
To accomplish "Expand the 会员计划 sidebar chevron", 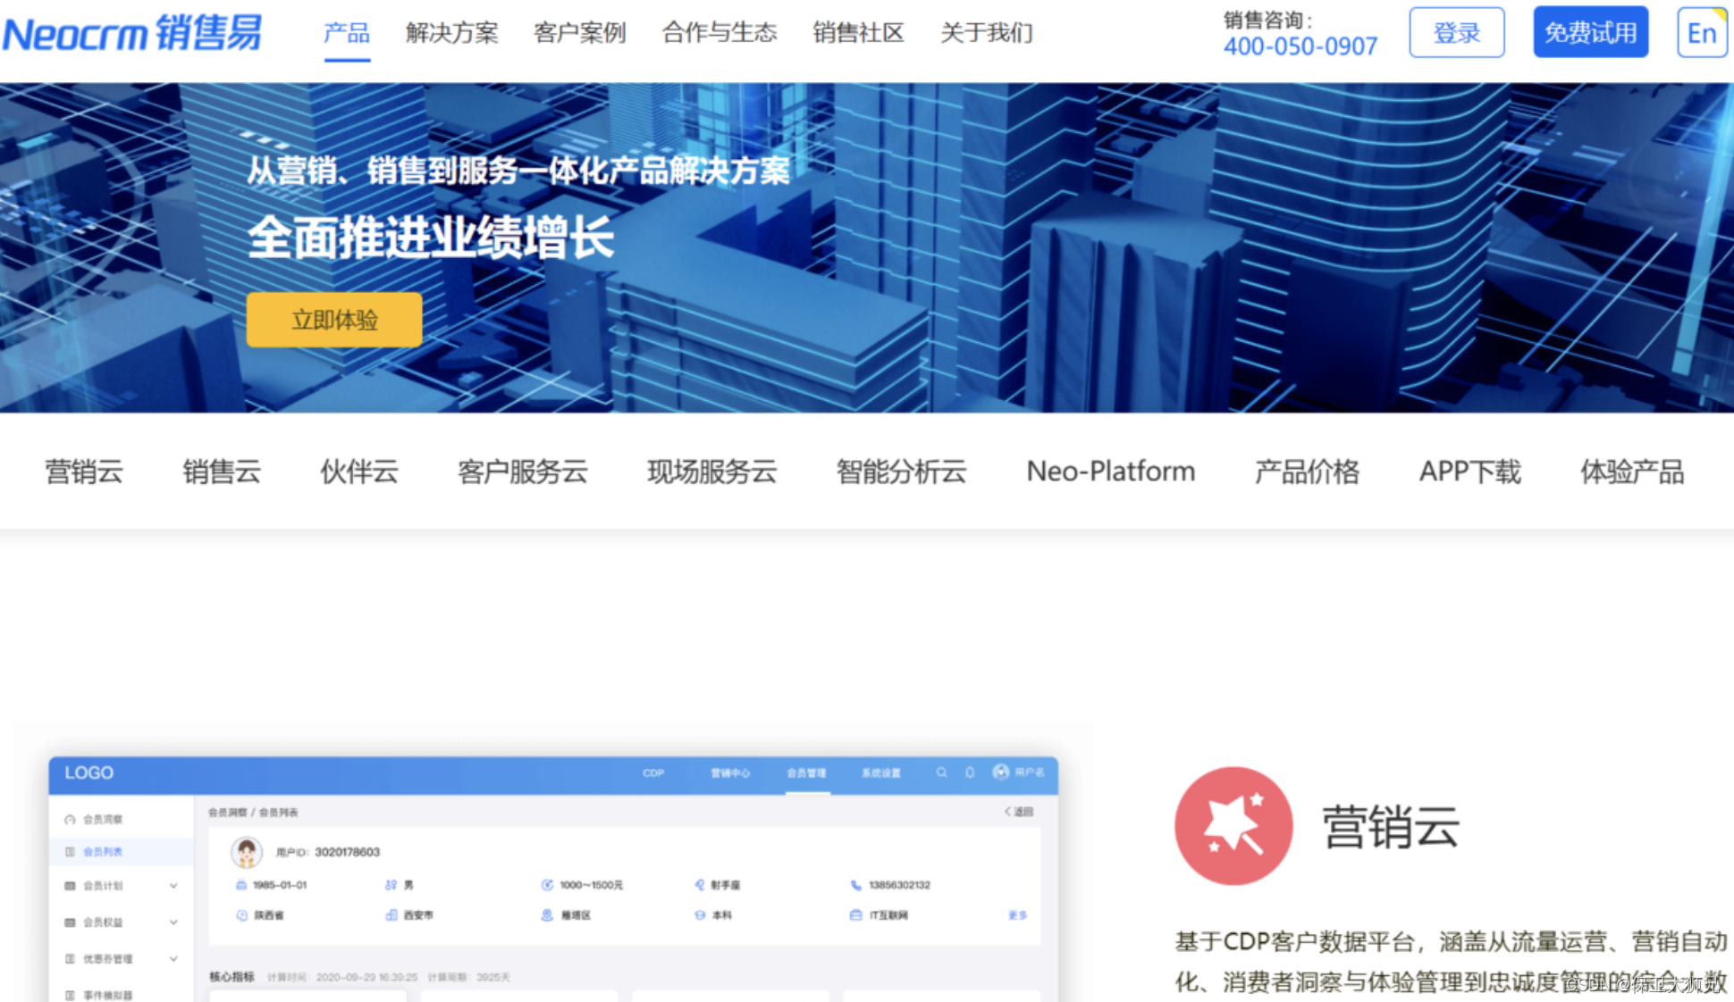I will tap(173, 886).
